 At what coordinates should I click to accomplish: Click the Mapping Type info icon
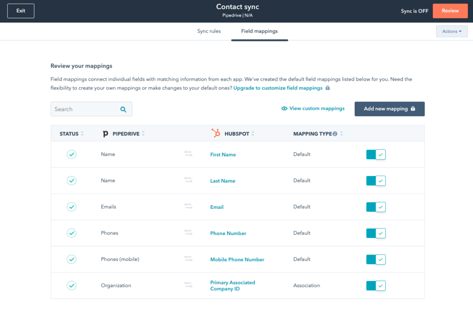point(335,134)
